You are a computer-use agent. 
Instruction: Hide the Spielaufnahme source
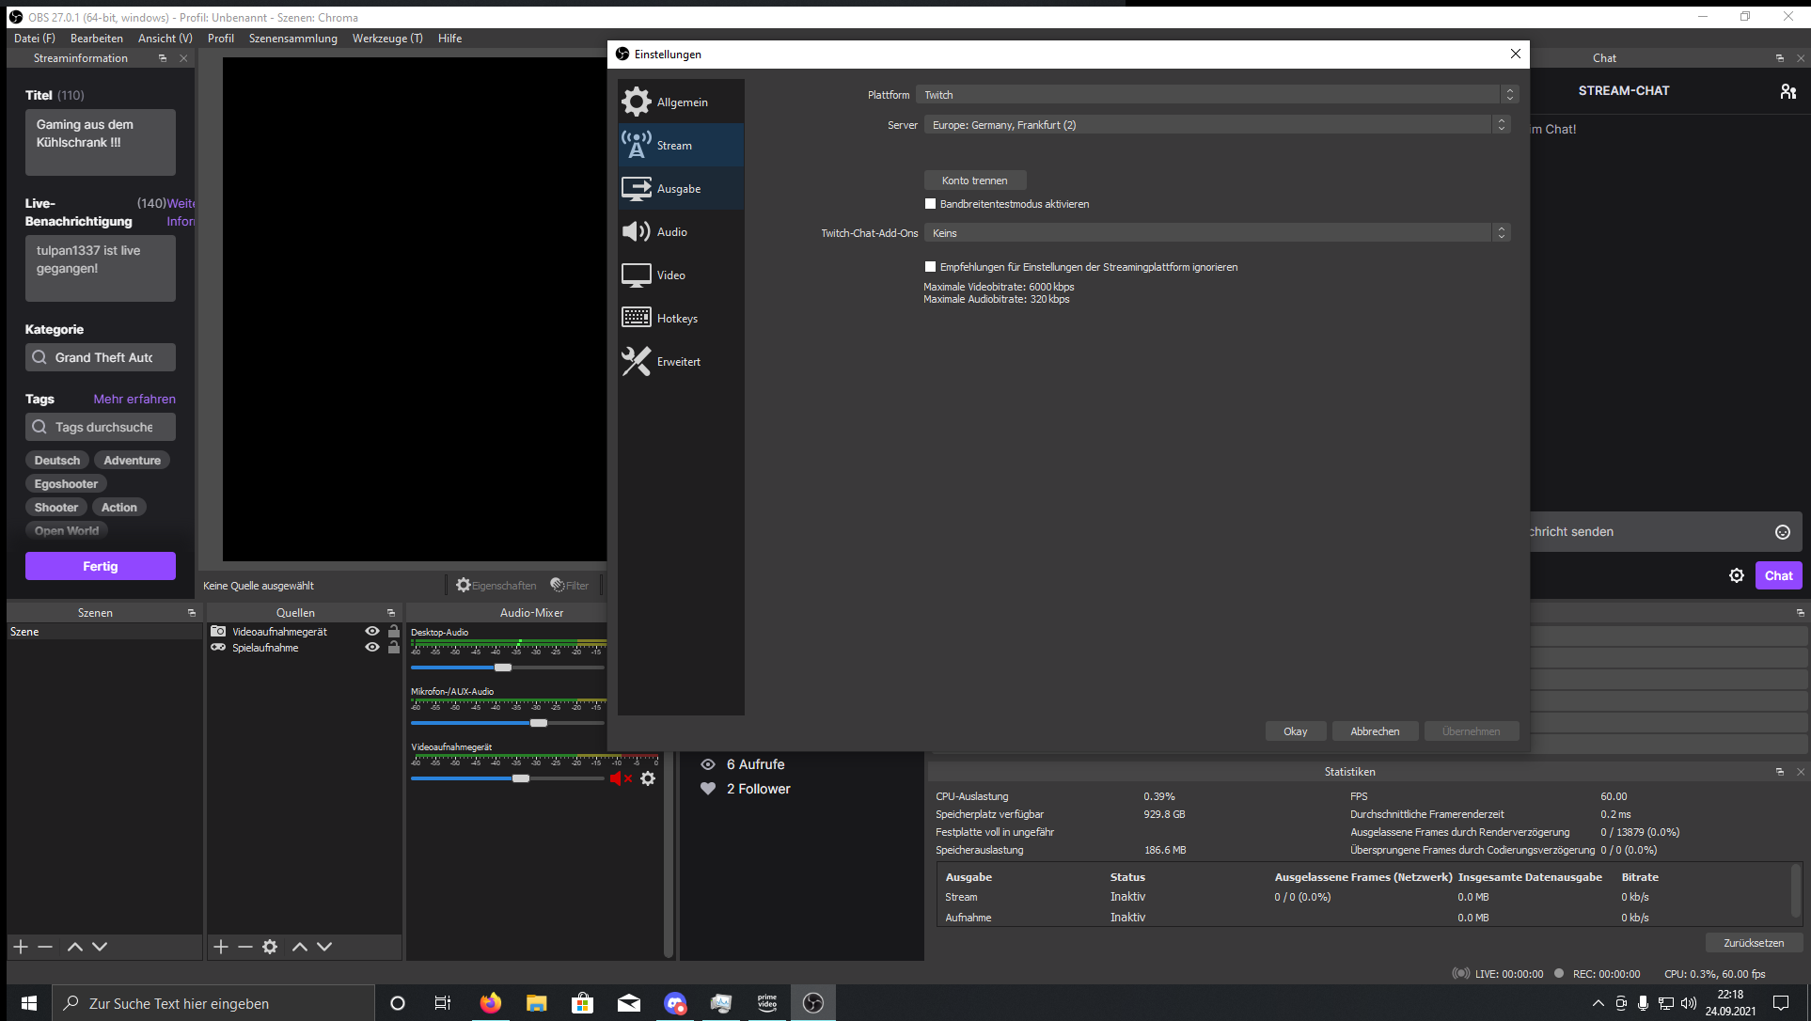click(372, 648)
